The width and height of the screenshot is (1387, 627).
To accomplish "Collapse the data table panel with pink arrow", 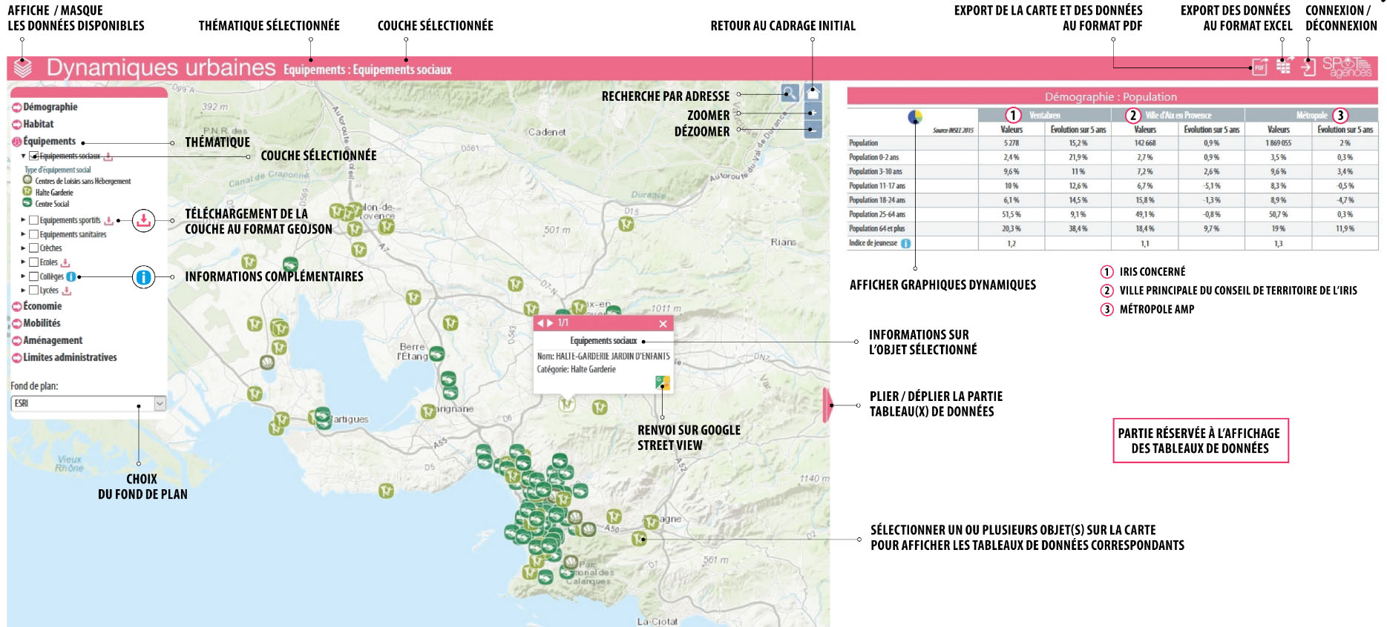I will pyautogui.click(x=827, y=405).
